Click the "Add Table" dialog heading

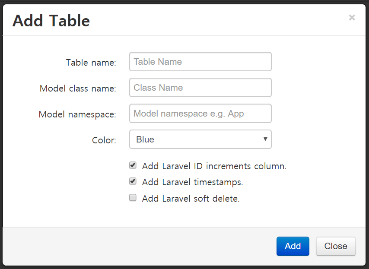(51, 20)
